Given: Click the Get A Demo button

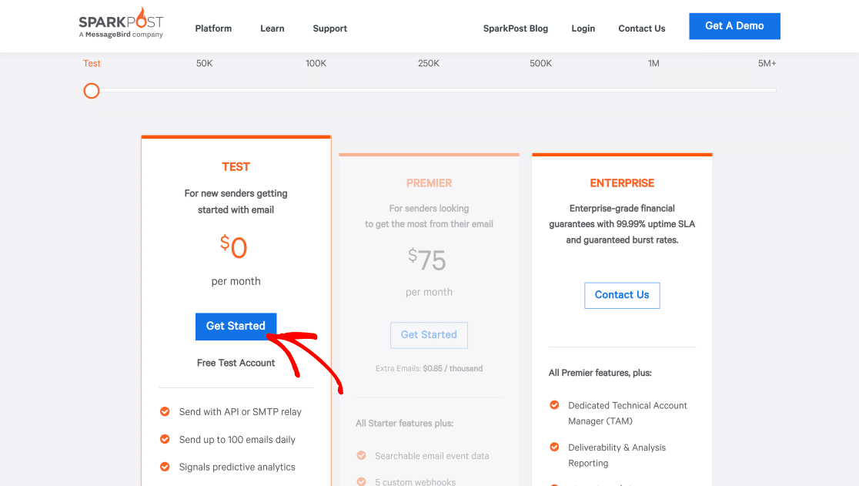Looking at the screenshot, I should pyautogui.click(x=734, y=25).
